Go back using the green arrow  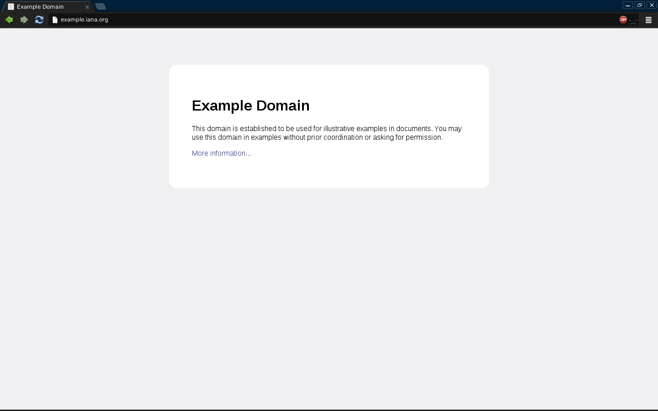[x=9, y=20]
